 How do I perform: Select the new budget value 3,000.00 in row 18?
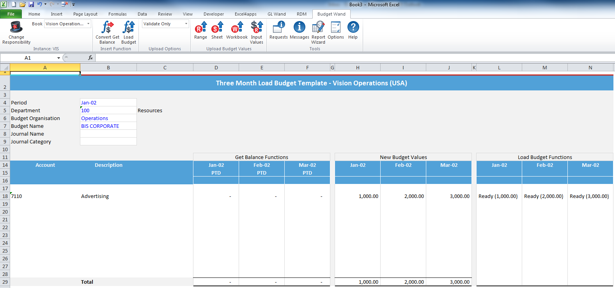pos(449,196)
